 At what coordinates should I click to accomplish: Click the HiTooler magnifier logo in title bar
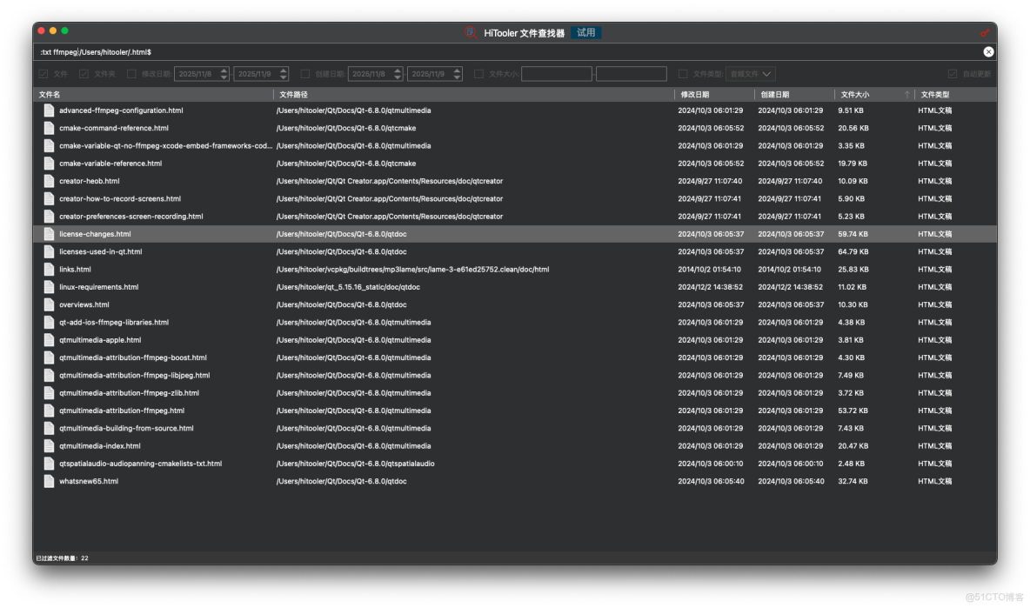[471, 32]
